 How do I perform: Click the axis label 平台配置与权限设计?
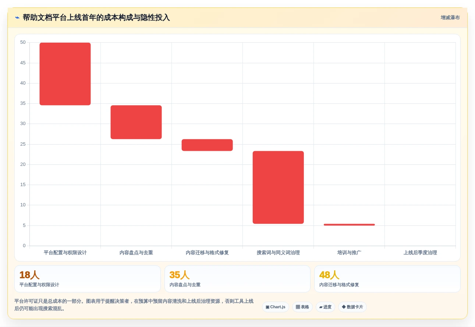[65, 253]
